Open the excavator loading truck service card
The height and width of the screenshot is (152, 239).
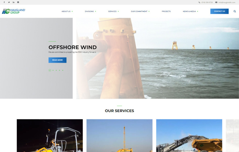[189, 135]
